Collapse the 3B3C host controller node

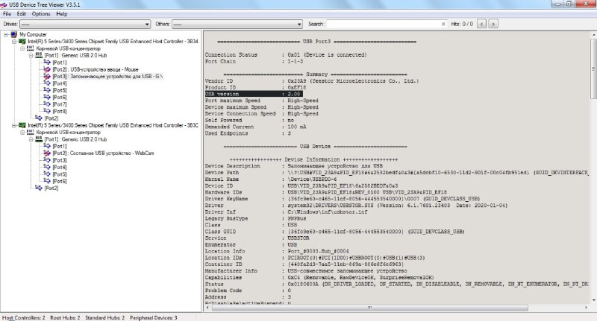click(14, 125)
